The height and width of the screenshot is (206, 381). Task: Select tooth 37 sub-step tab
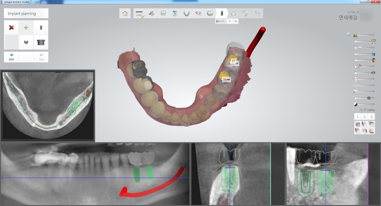[x=229, y=21]
